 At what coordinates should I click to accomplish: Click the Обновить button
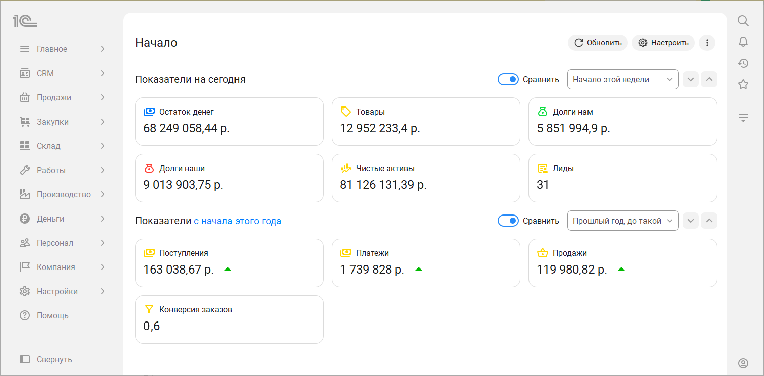598,43
